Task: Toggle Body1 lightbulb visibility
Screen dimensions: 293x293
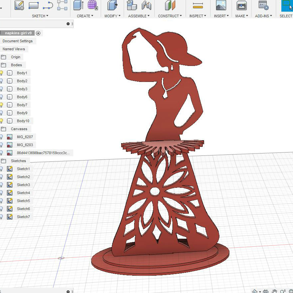Action: [x=1, y=73]
